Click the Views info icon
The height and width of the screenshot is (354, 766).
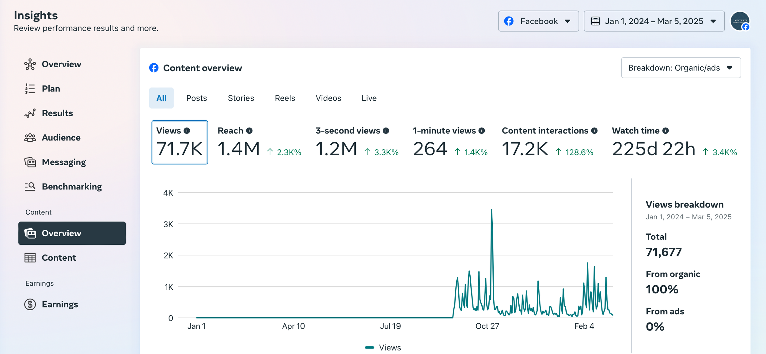click(x=187, y=131)
